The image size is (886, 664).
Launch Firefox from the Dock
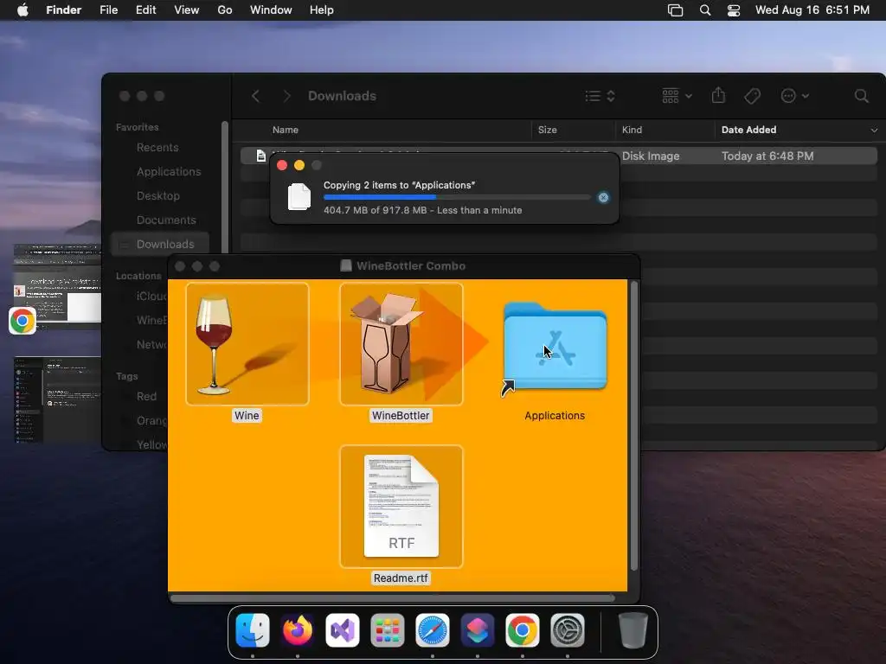pos(298,630)
